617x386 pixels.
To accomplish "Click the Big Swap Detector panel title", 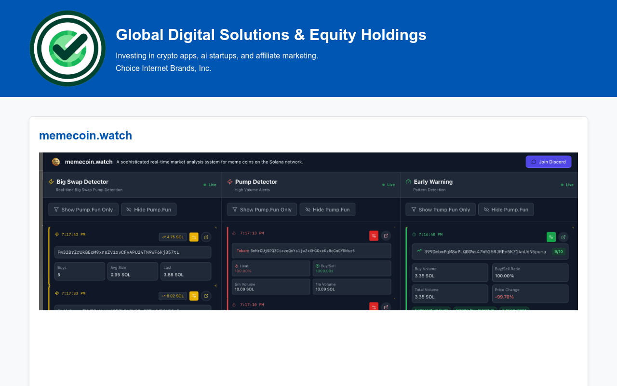I will tap(82, 182).
